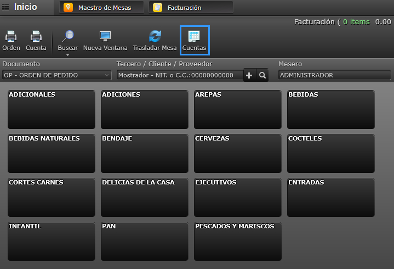Image resolution: width=394 pixels, height=269 pixels.
Task: Click the Documento label
Action: [21, 64]
